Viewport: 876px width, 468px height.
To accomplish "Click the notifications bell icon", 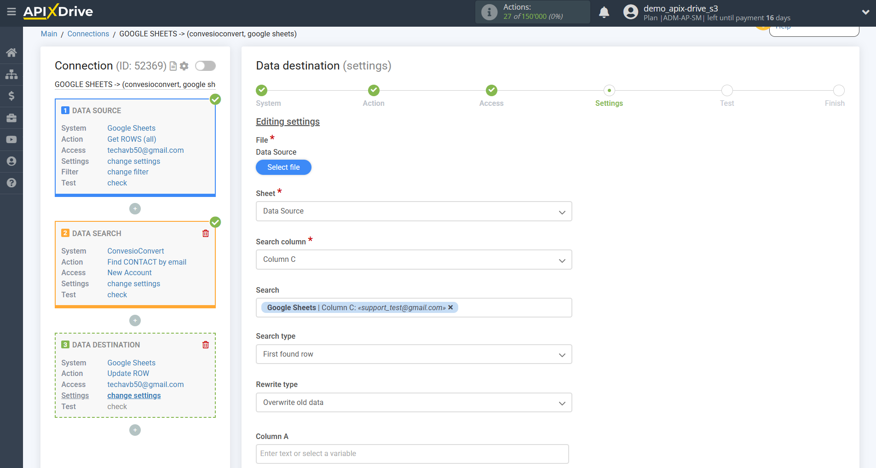I will [x=604, y=12].
